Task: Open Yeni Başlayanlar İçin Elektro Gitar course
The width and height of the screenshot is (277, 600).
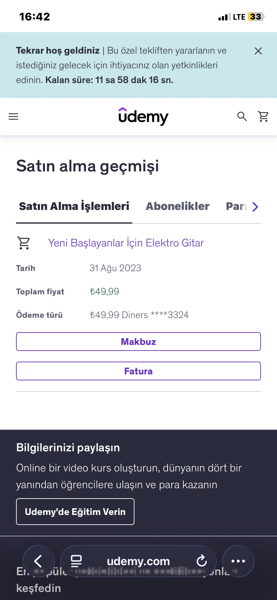Action: coord(126,243)
